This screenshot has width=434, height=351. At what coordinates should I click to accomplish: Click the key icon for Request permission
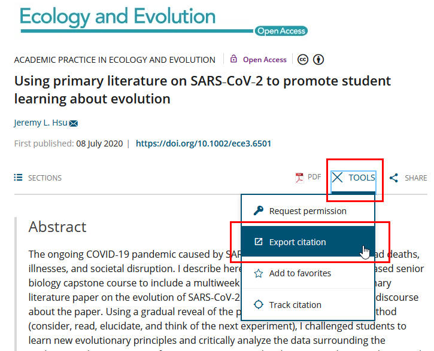259,210
